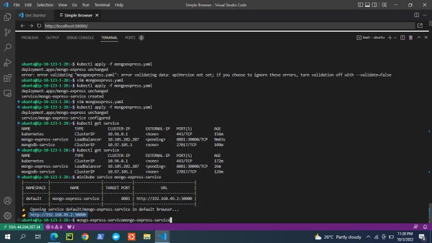
Task: Show hidden system tray icons chevron
Action: pyautogui.click(x=368, y=237)
